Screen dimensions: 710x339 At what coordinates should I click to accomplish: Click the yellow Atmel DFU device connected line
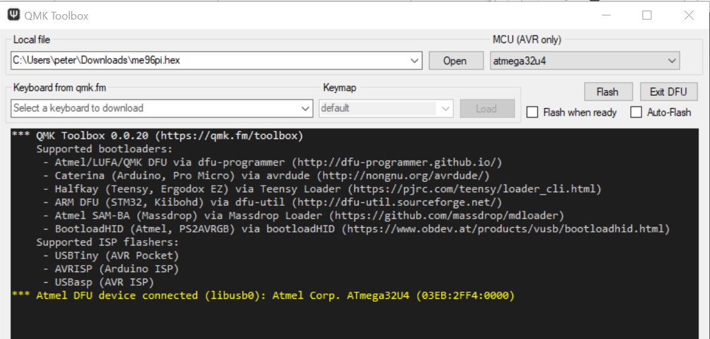pyautogui.click(x=263, y=295)
